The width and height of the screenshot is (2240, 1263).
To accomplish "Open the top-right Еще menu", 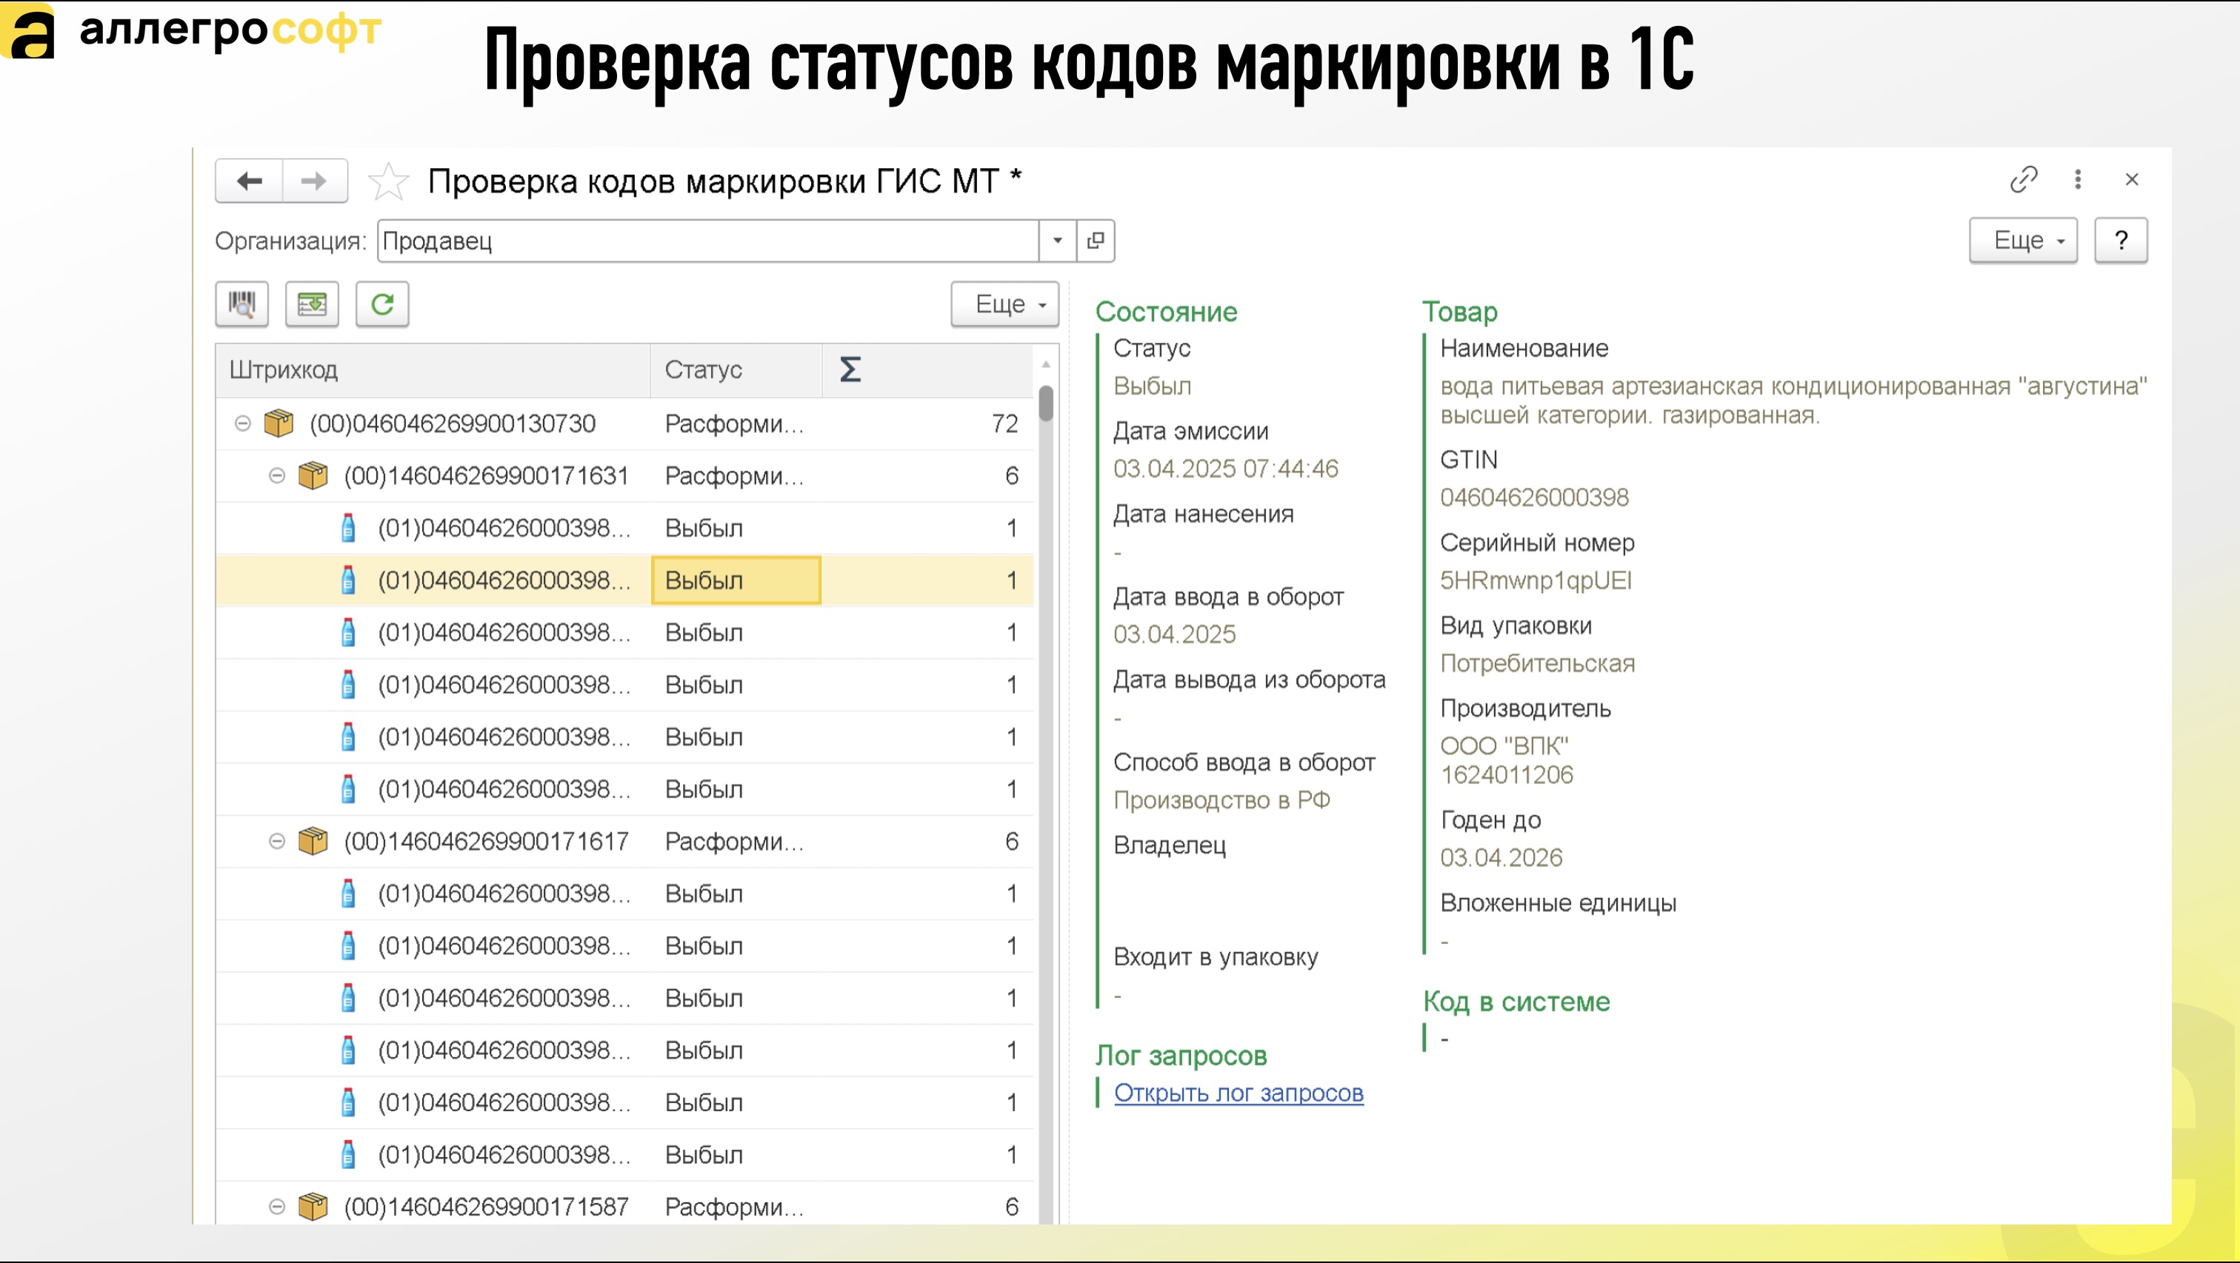I will click(x=2024, y=240).
